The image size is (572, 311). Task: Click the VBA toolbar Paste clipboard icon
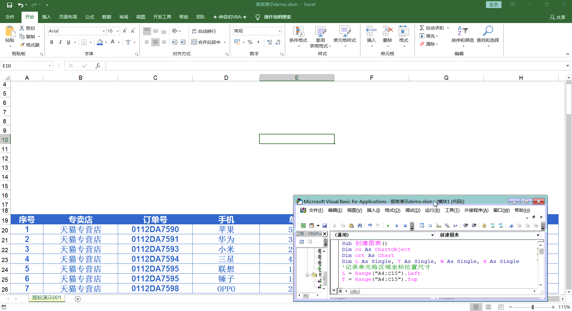[x=351, y=226]
